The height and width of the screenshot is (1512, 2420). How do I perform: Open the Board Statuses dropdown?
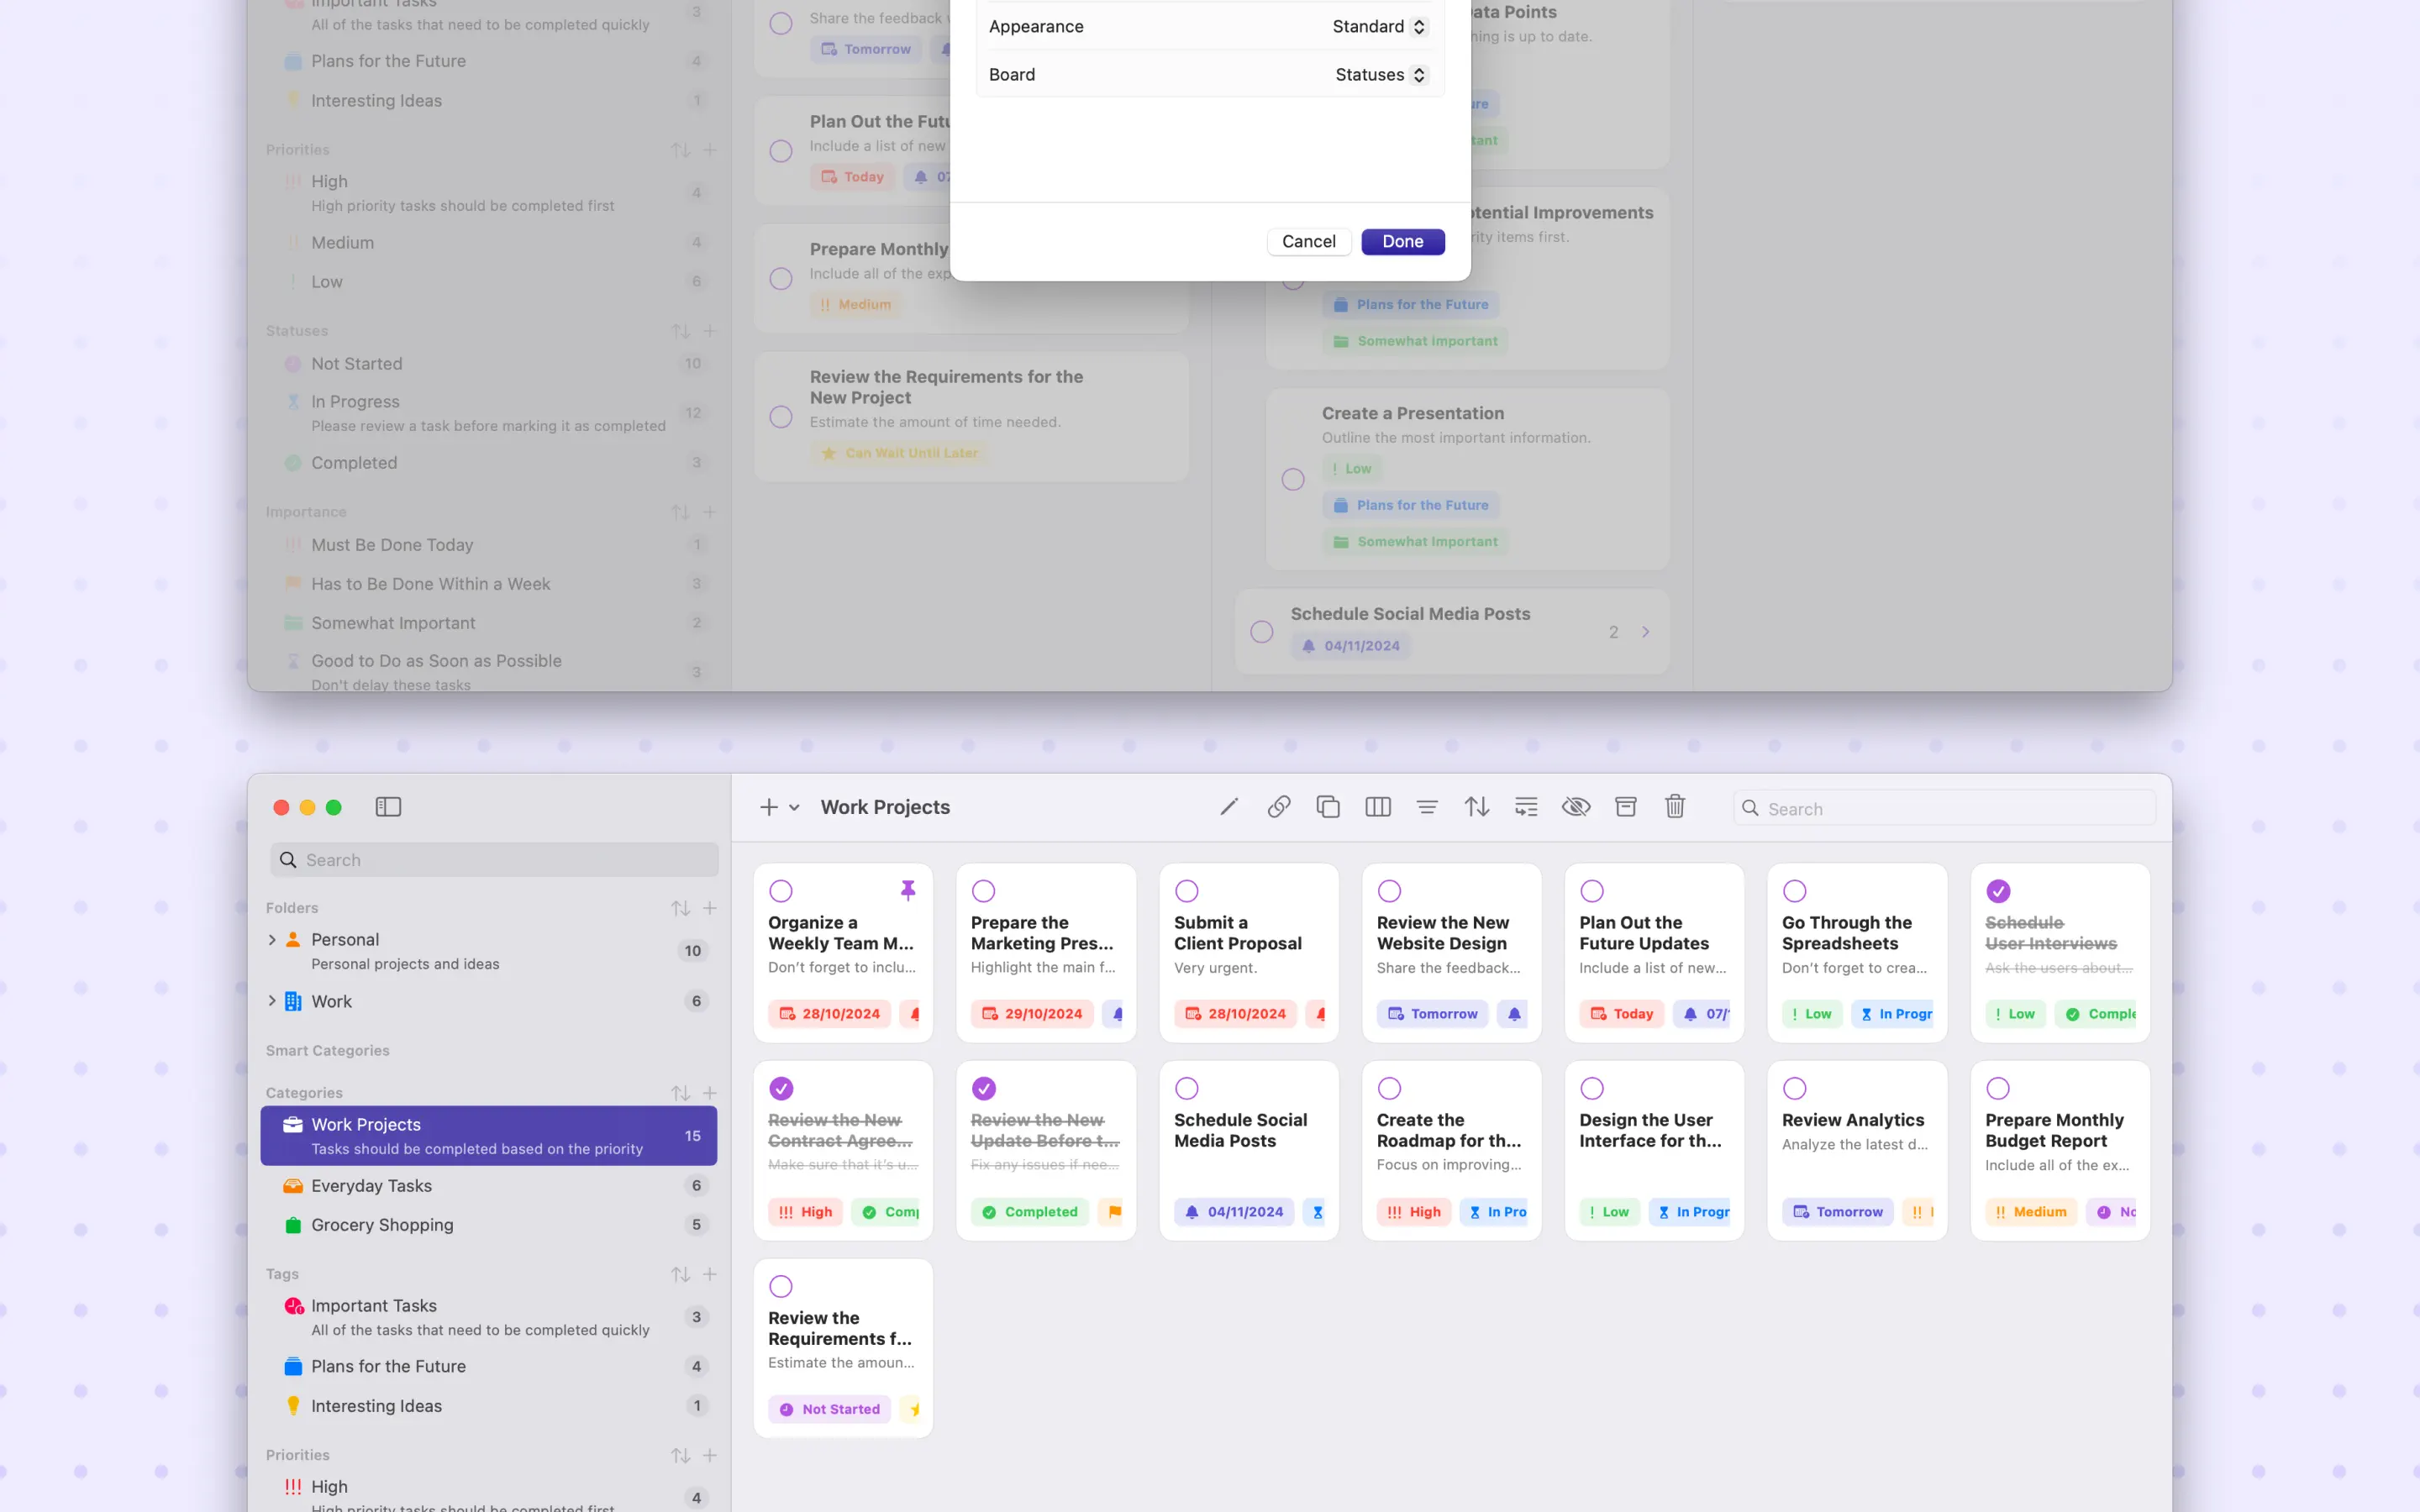1380,75
